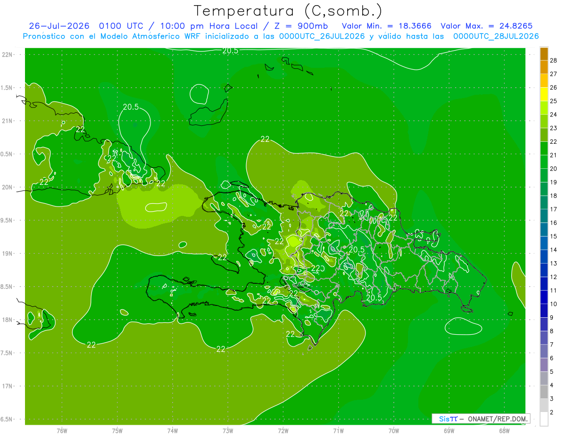566x437 pixels.
Task: Click the '26-Jul-2026' date text
Action: click(x=60, y=26)
